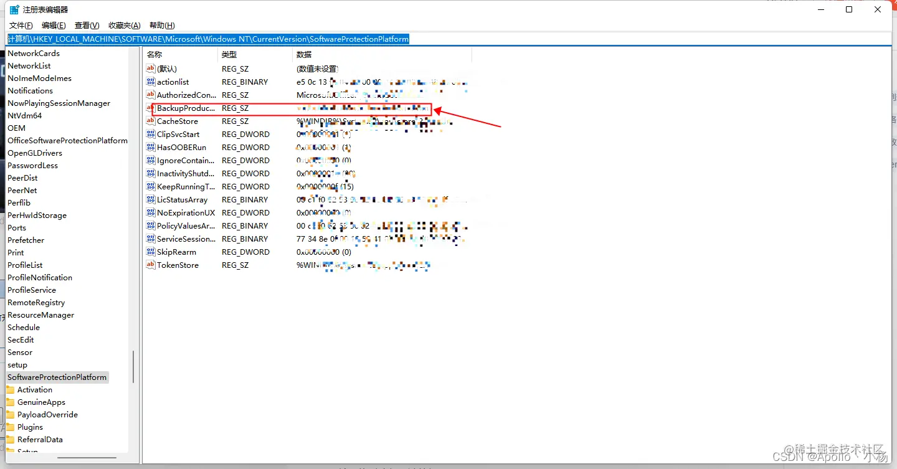Select the NowPlayingSessionManager key
This screenshot has height=469, width=897.
tap(59, 103)
